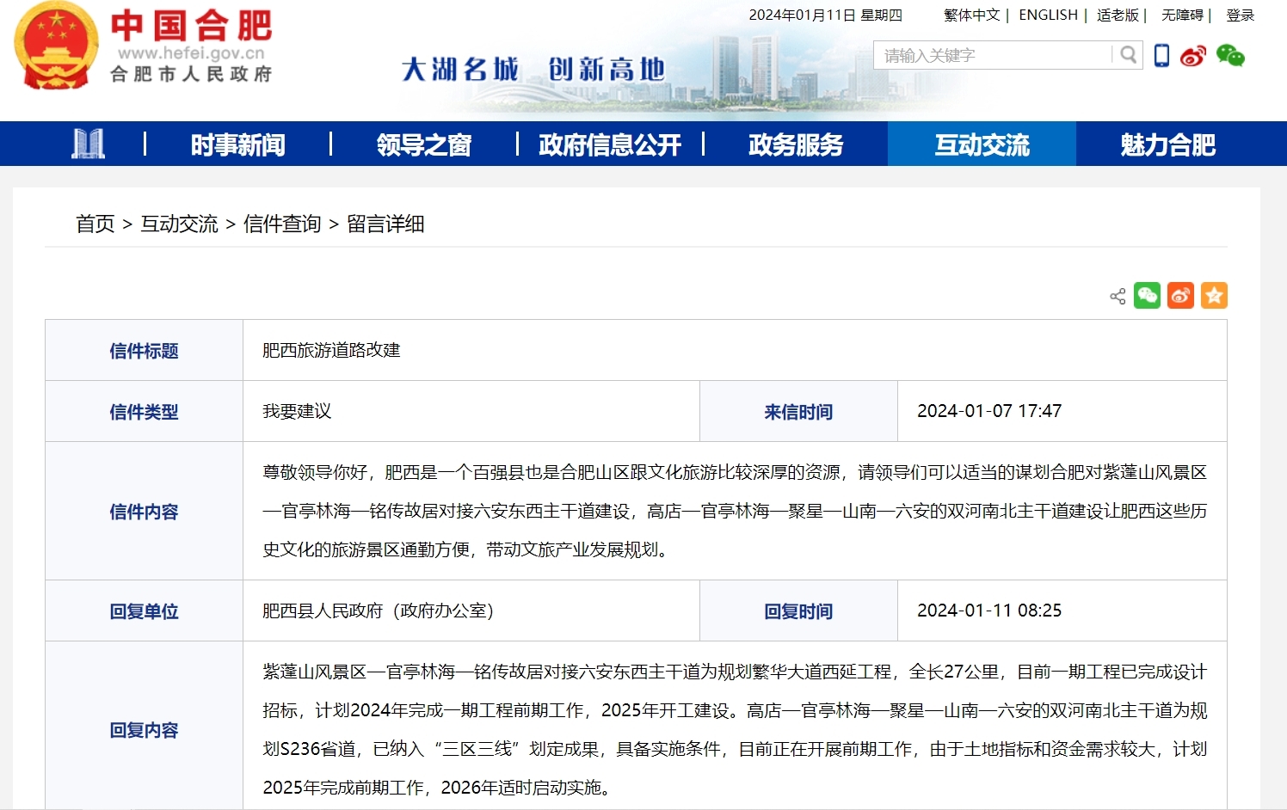This screenshot has width=1287, height=810.
Task: Click the magnifier icon to search
Action: (1127, 55)
